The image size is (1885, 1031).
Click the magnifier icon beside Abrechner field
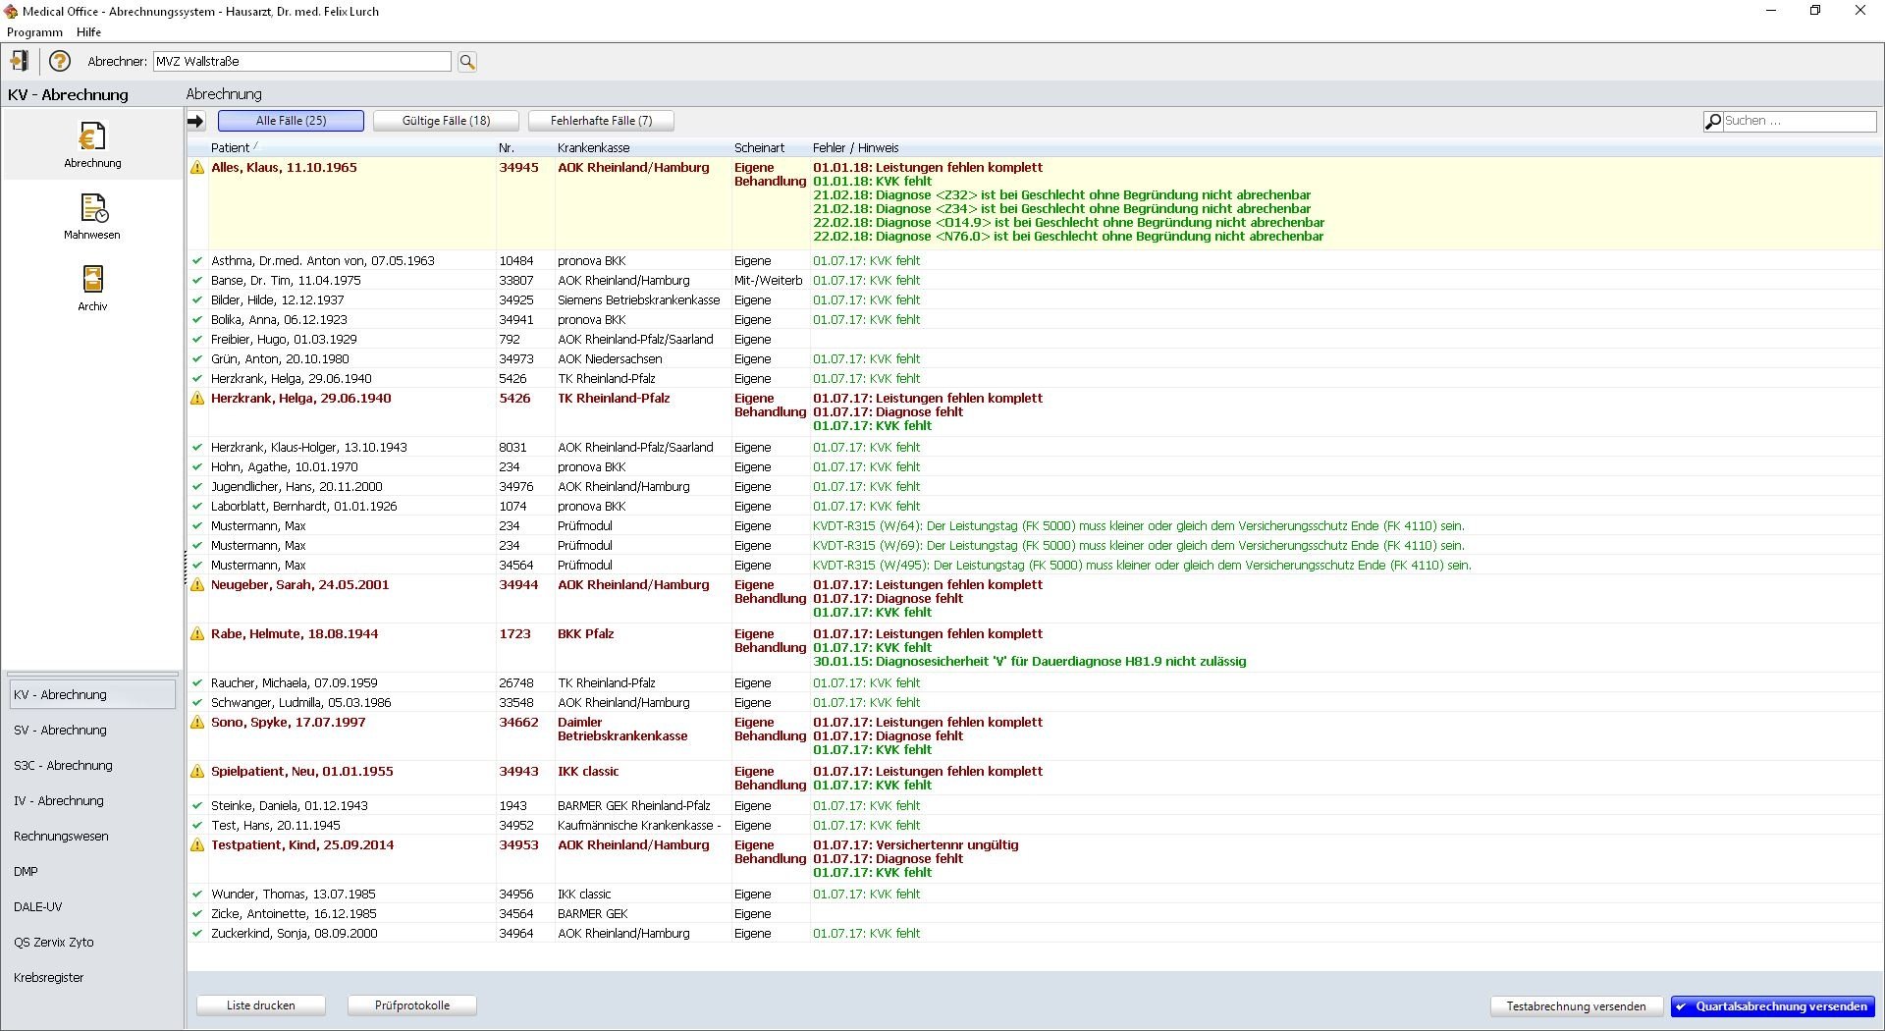[x=466, y=61]
